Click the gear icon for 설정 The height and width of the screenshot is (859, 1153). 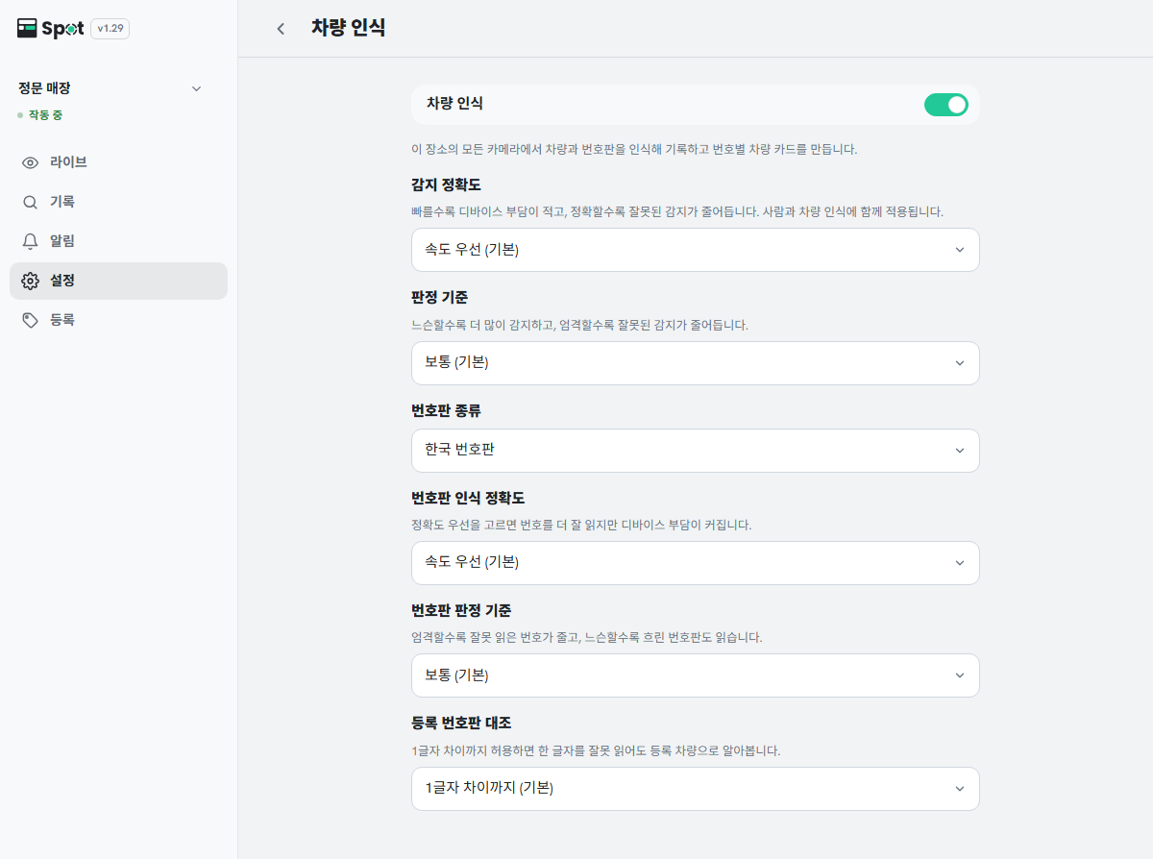click(x=31, y=281)
